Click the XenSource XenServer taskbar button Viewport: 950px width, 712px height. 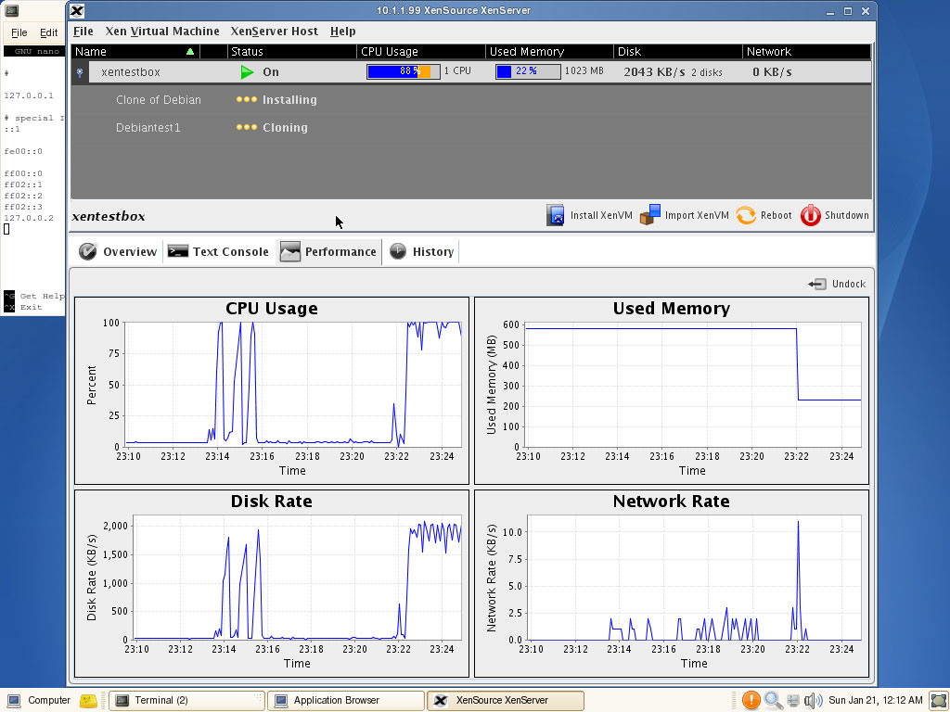[506, 701]
